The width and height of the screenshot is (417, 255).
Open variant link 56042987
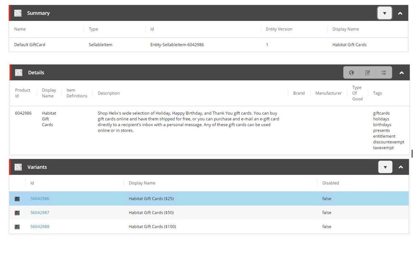(x=40, y=212)
